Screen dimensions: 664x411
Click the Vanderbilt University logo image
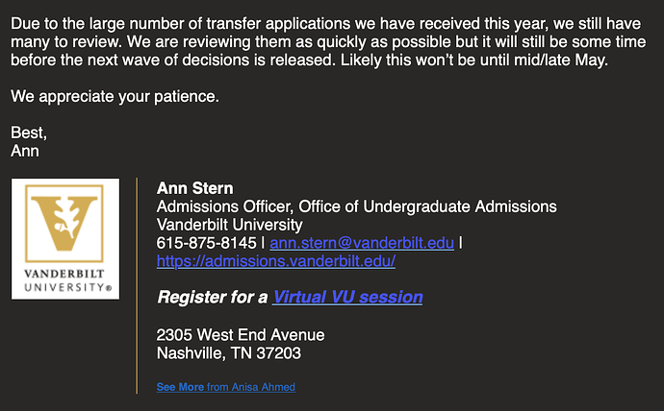point(65,238)
